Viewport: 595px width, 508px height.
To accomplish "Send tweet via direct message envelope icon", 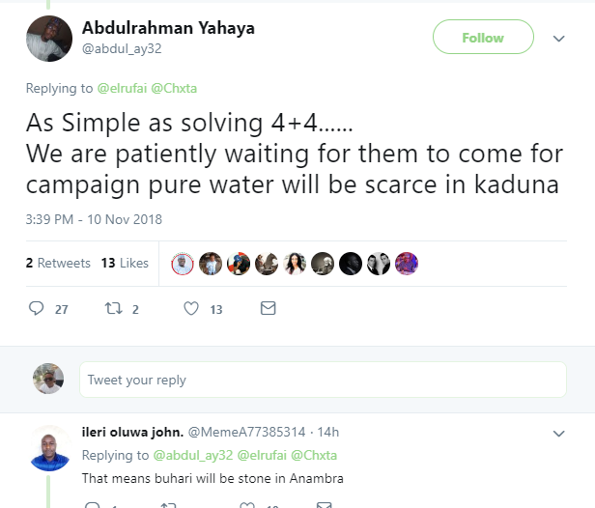I will (269, 309).
